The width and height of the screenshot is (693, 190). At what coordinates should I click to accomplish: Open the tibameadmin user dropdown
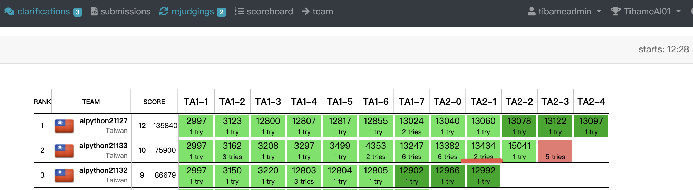click(x=565, y=11)
